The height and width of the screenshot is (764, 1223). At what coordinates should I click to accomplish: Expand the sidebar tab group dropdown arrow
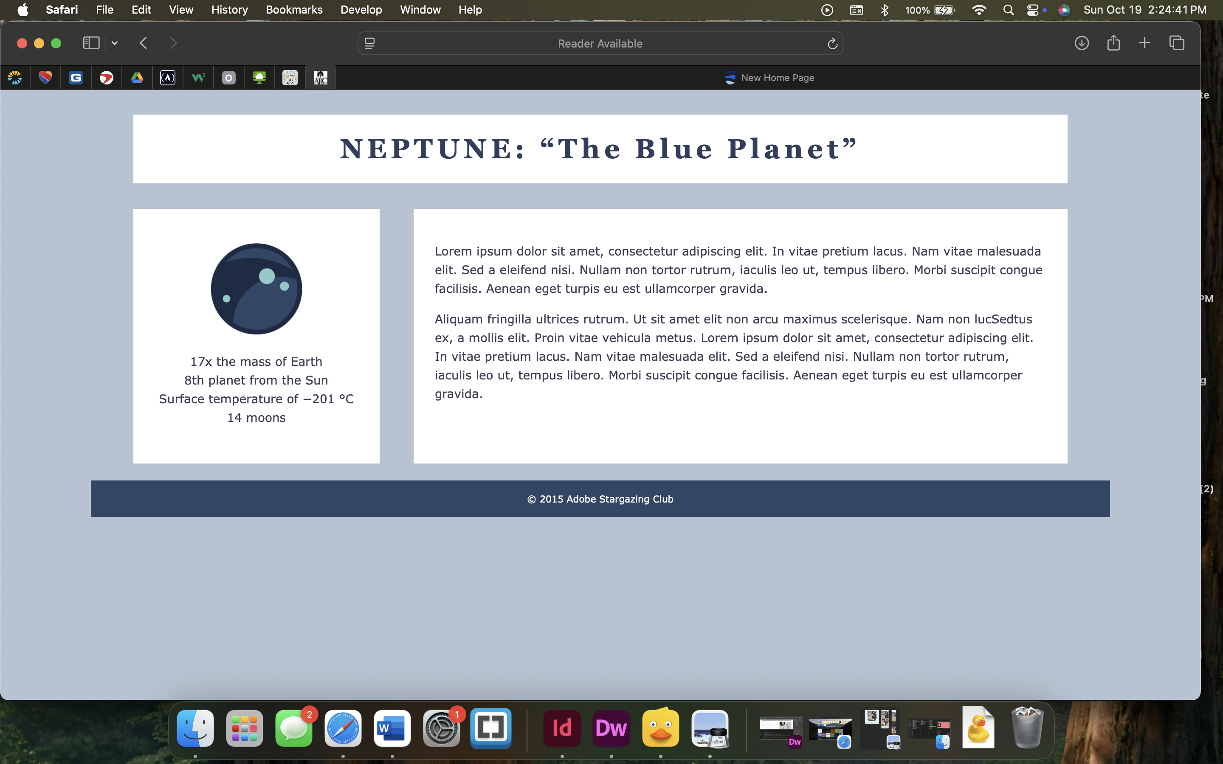tap(115, 43)
